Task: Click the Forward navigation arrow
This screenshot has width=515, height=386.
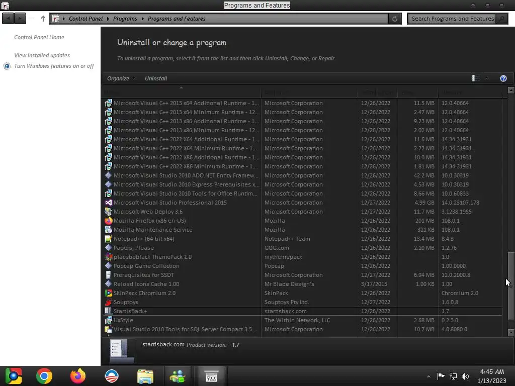Action: [20, 19]
